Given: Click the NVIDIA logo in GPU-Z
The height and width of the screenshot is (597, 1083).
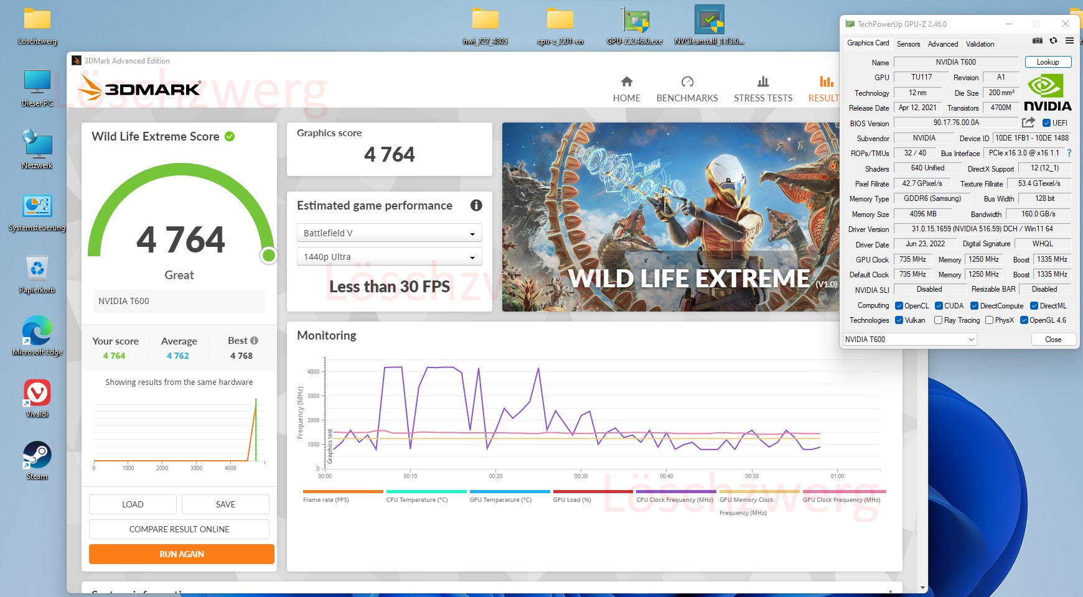Looking at the screenshot, I should (x=1048, y=93).
